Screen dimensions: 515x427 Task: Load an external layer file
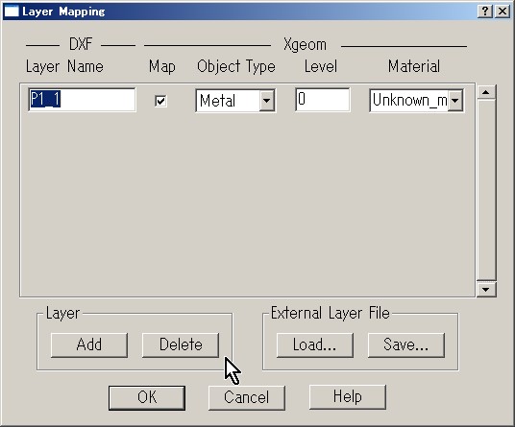click(314, 345)
